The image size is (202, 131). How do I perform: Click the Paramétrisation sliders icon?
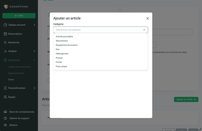click(5, 88)
